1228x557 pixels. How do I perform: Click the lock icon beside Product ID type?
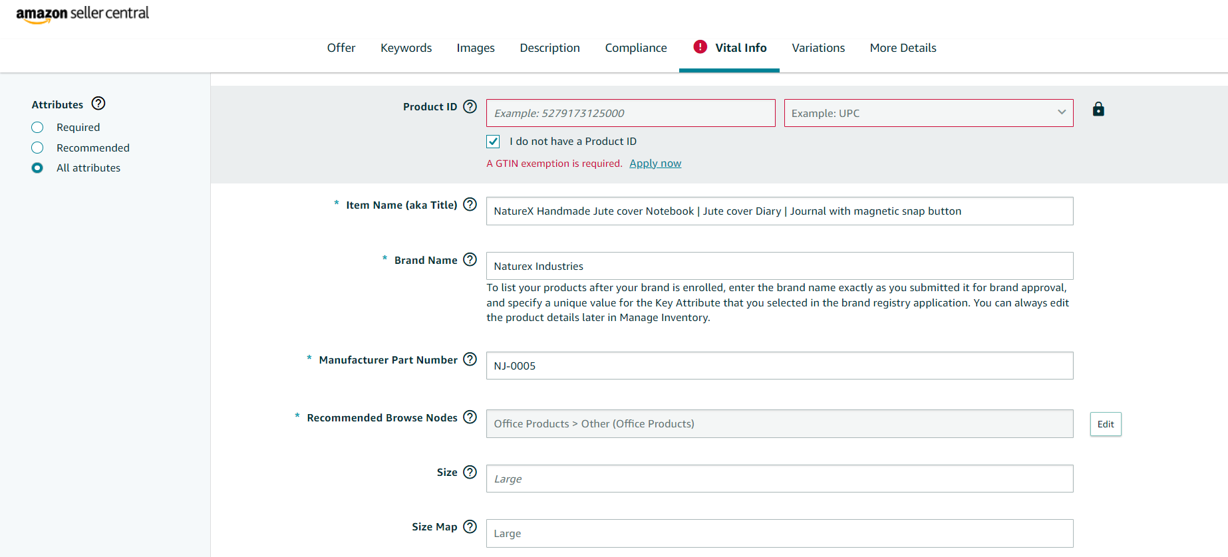pos(1098,109)
